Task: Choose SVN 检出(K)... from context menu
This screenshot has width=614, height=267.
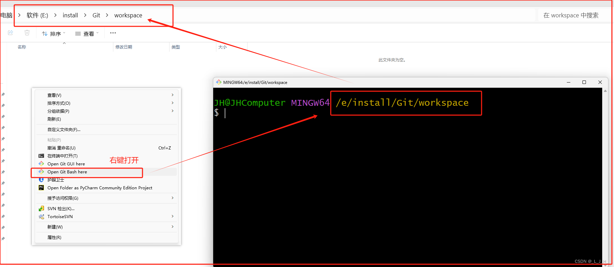Action: click(106, 208)
